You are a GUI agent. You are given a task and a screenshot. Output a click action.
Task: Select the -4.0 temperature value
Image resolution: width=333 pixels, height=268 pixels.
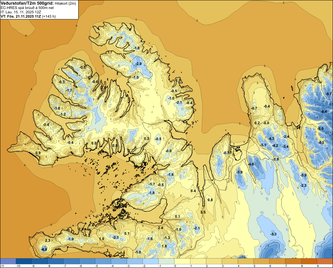(44, 250)
